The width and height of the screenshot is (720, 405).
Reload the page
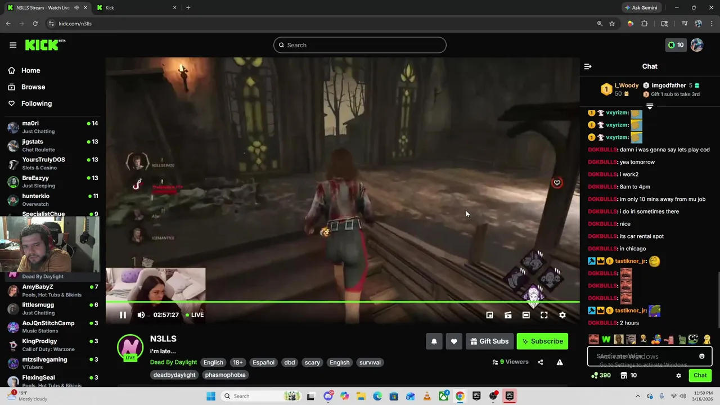[35, 24]
